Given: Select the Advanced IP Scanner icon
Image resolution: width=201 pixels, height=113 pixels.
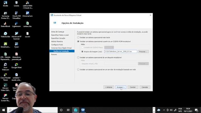Looking at the screenshot, I should point(16,36).
